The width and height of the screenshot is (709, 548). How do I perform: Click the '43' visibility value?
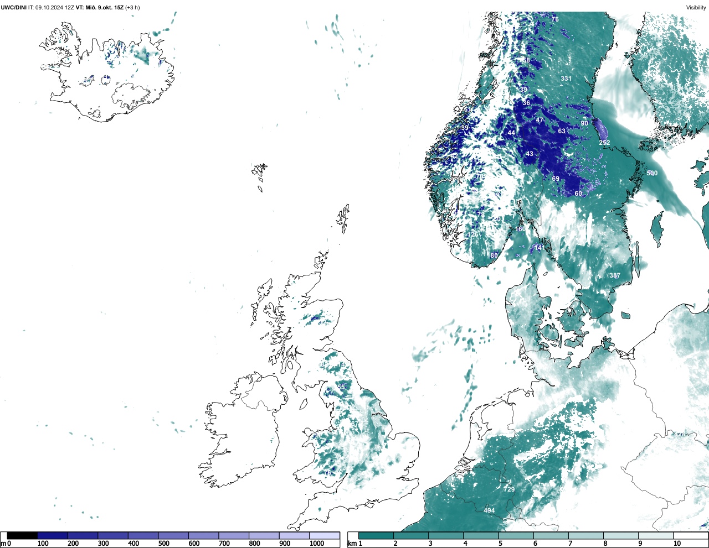click(530, 154)
